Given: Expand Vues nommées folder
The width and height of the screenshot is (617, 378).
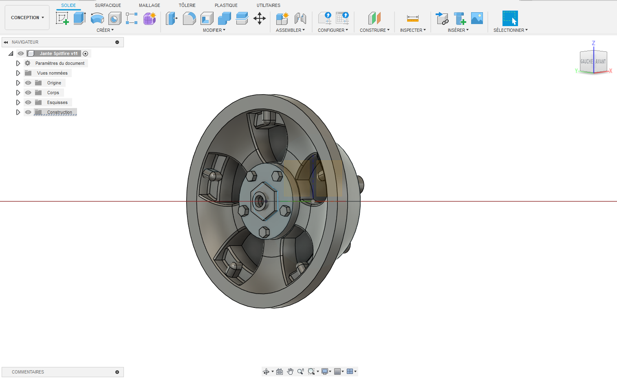Looking at the screenshot, I should (x=18, y=73).
